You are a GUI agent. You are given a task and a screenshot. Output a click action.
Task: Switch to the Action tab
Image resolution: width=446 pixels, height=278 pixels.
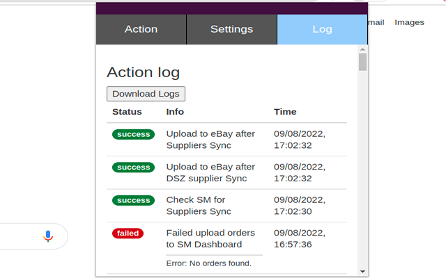[141, 29]
